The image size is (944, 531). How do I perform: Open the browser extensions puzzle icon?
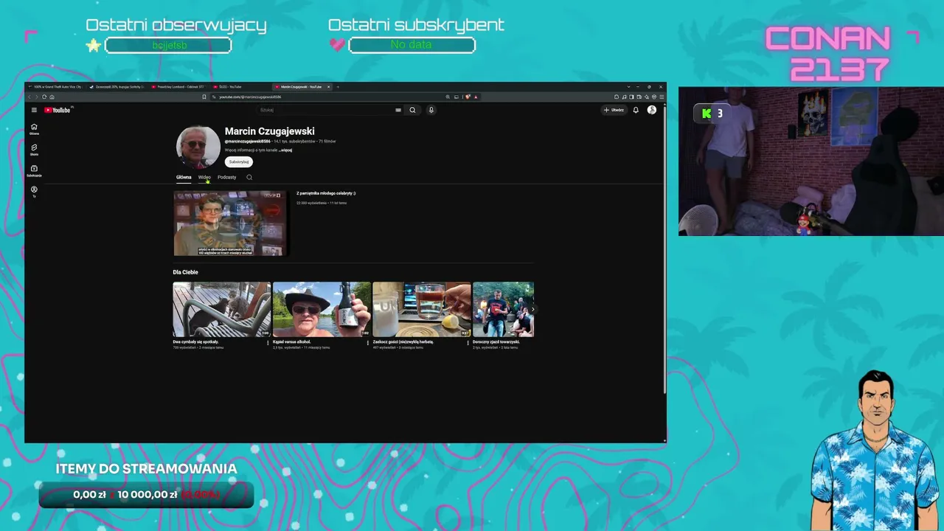pyautogui.click(x=617, y=97)
